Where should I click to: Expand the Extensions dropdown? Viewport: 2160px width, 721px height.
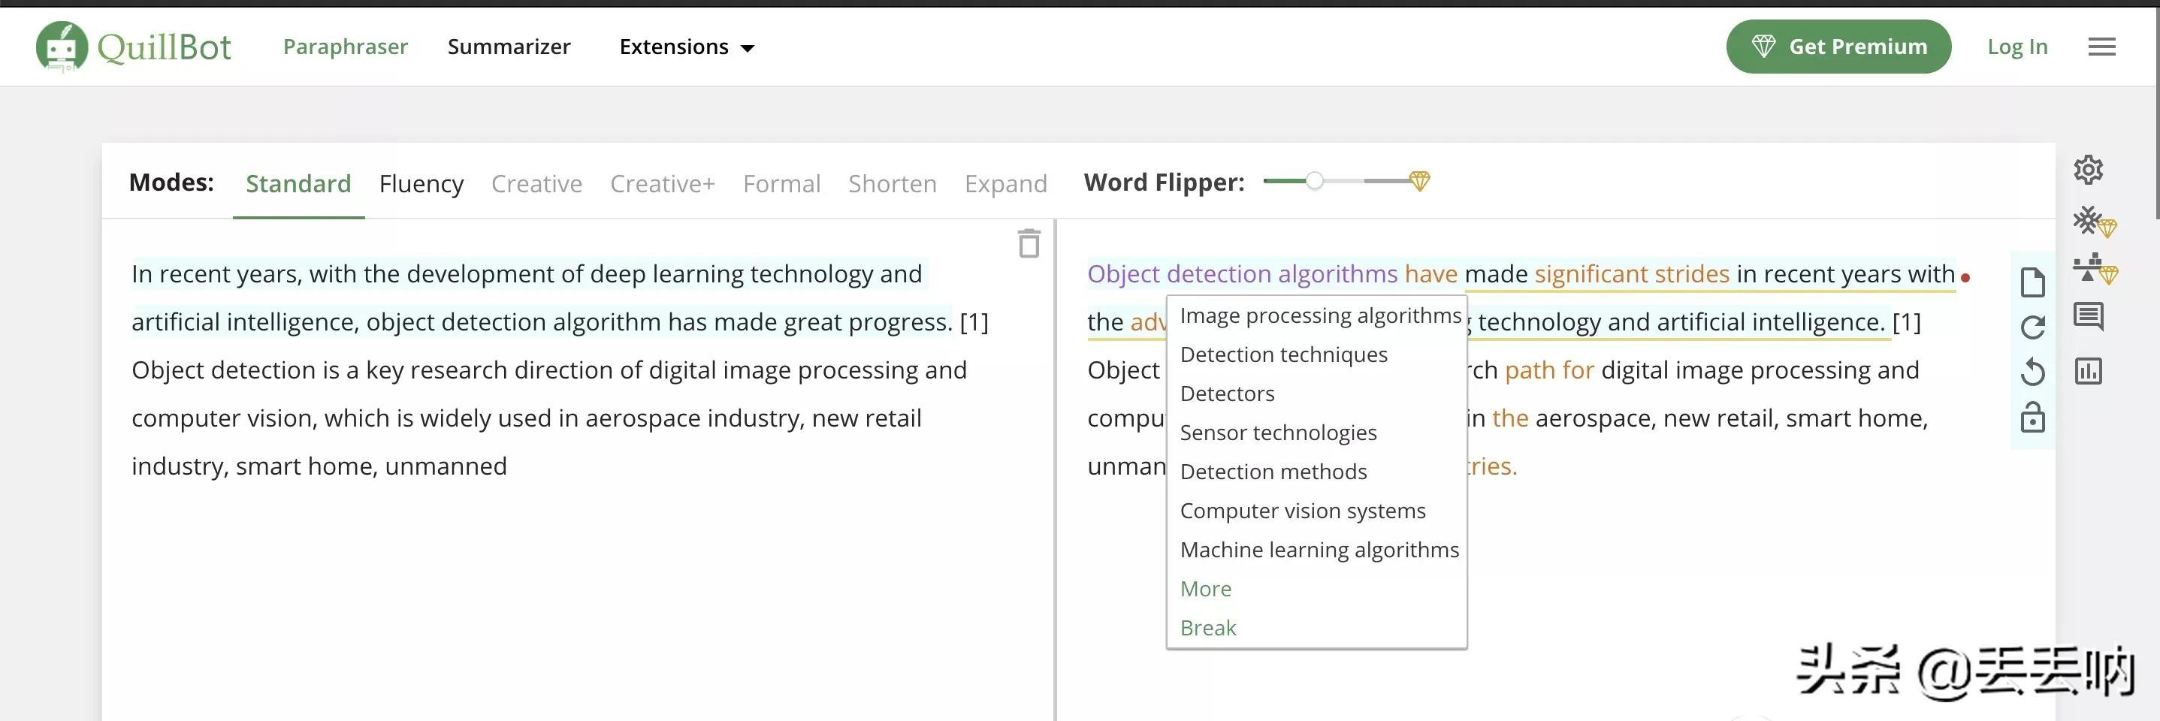point(687,47)
